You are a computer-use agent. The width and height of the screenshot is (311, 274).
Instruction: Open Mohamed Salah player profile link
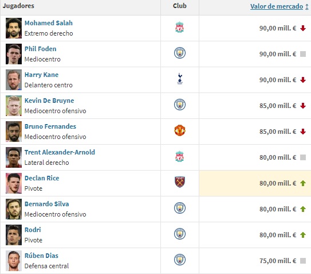click(48, 23)
